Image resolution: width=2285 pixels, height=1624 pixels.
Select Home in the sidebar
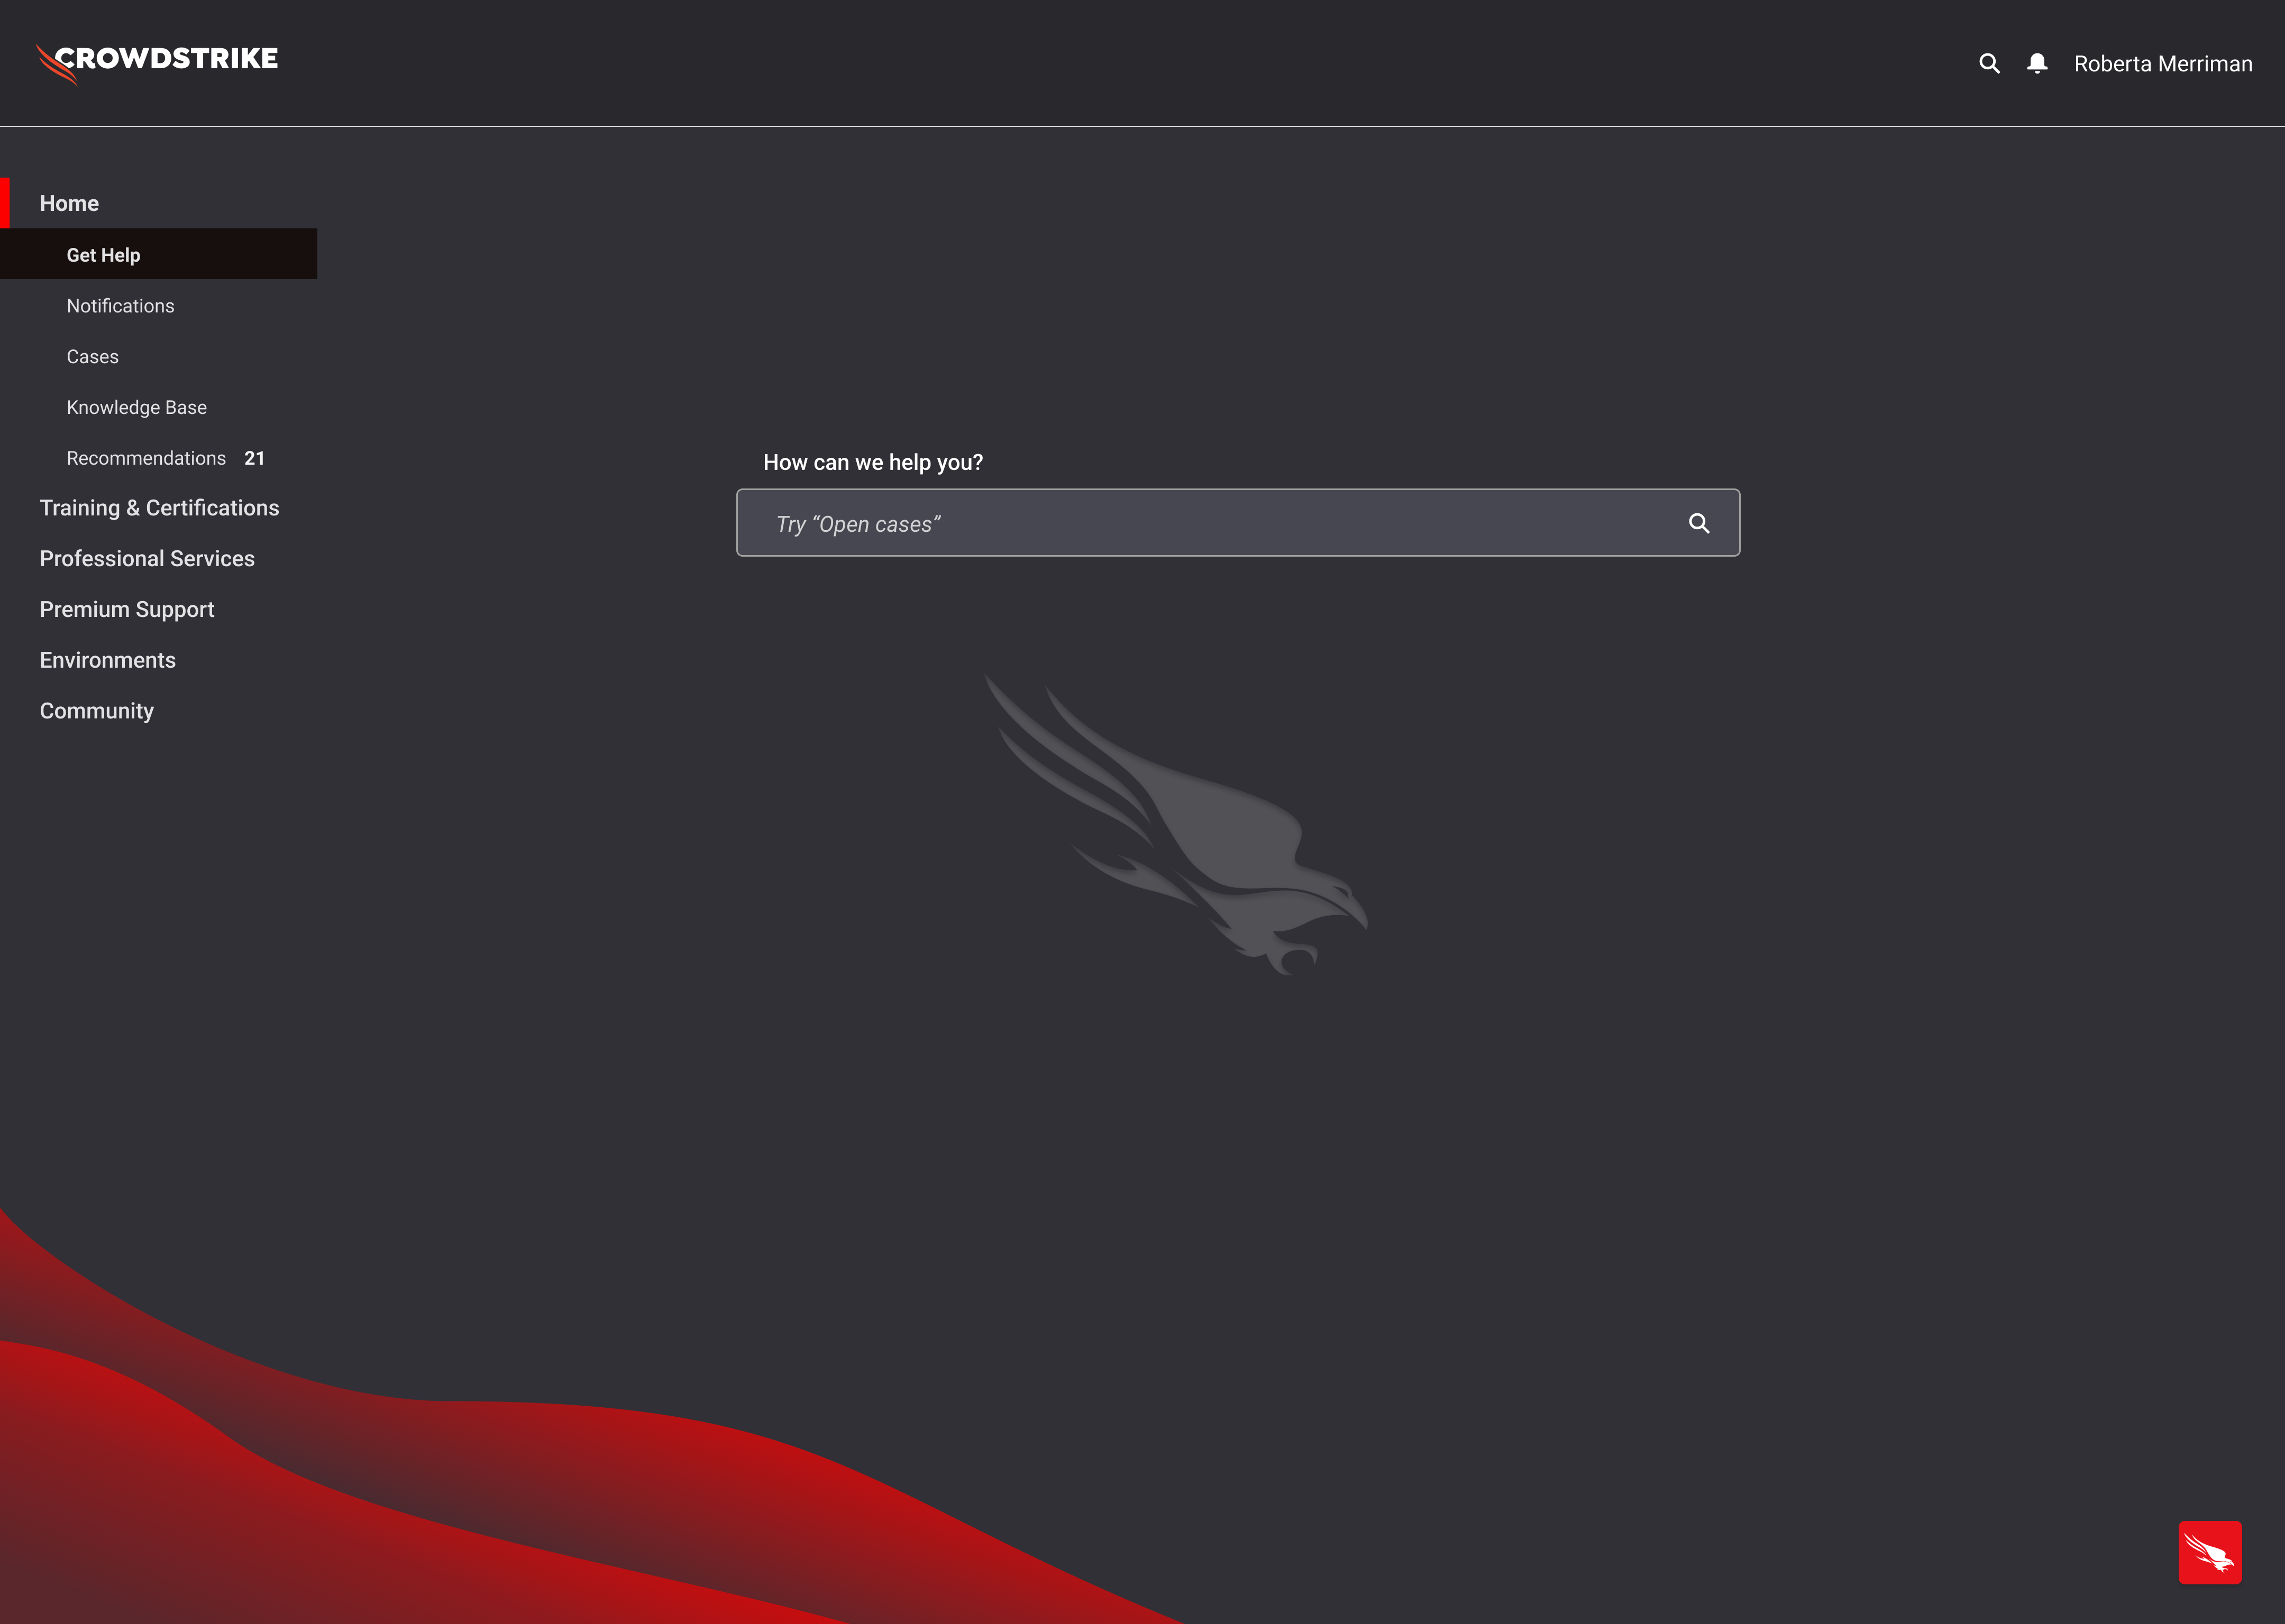coord(69,203)
